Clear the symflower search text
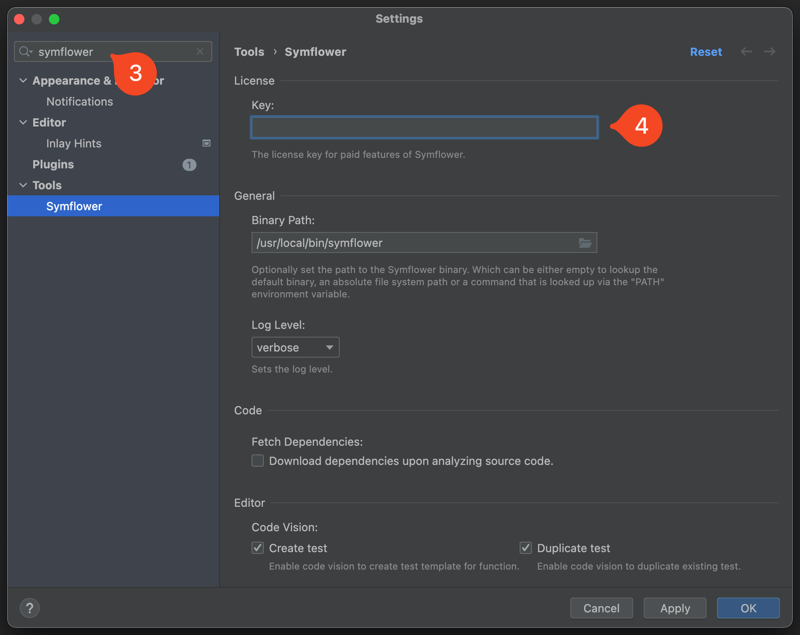Viewport: 800px width, 635px height. click(x=200, y=51)
